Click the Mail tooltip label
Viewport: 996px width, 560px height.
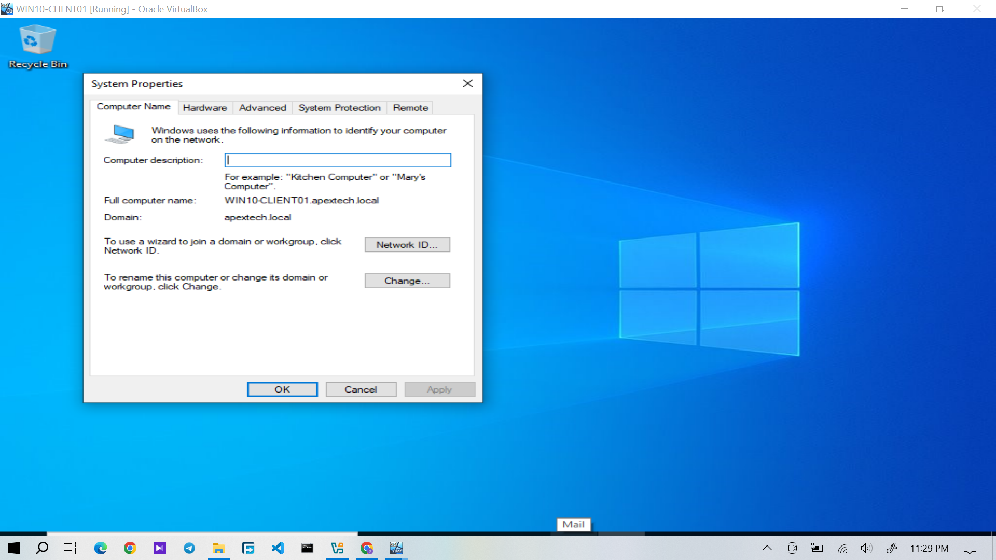point(573,524)
